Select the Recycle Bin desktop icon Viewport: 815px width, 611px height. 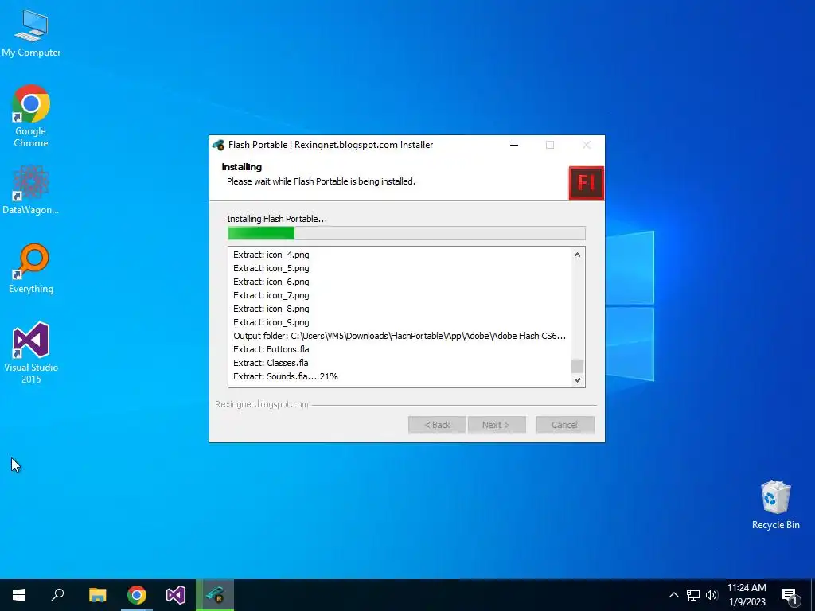pyautogui.click(x=775, y=505)
